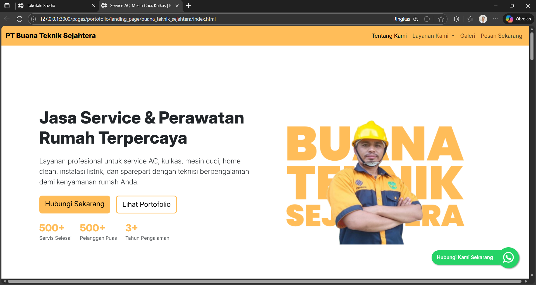Add page to favorites with star icon

tap(441, 19)
